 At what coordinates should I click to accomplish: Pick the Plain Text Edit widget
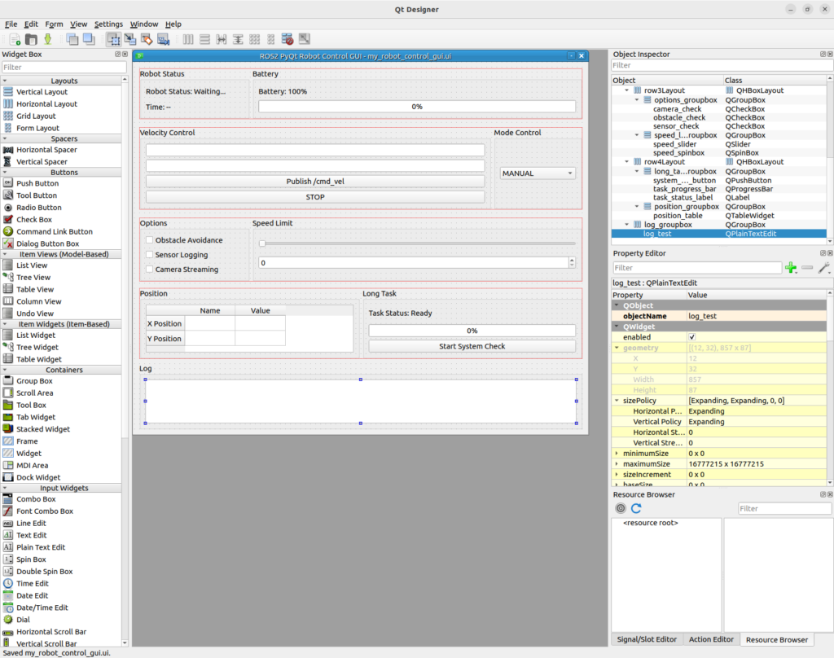pos(41,547)
